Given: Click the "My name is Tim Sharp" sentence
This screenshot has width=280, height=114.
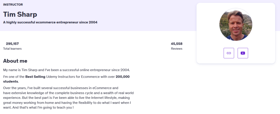Looking at the screenshot, I should pyautogui.click(x=67, y=70).
